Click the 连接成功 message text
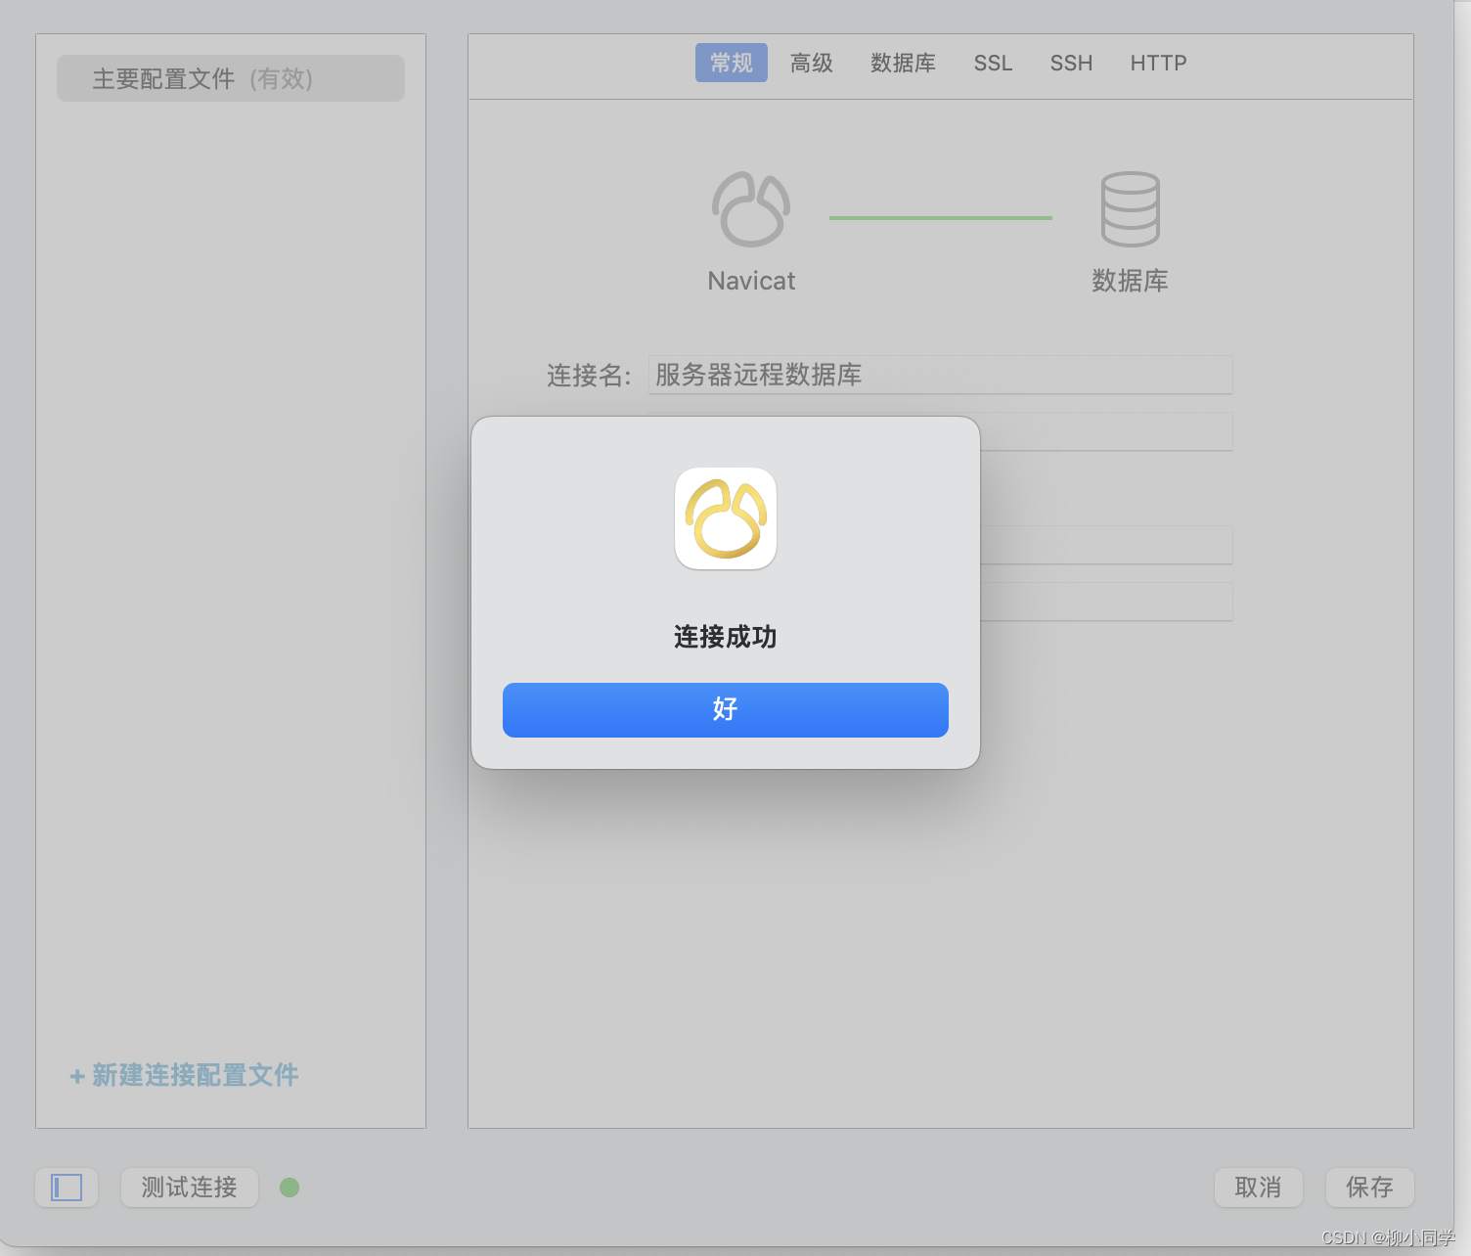This screenshot has width=1471, height=1256. (725, 637)
